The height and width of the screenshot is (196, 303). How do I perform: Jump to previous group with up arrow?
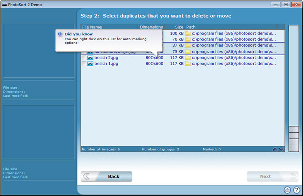pyautogui.click(x=275, y=149)
